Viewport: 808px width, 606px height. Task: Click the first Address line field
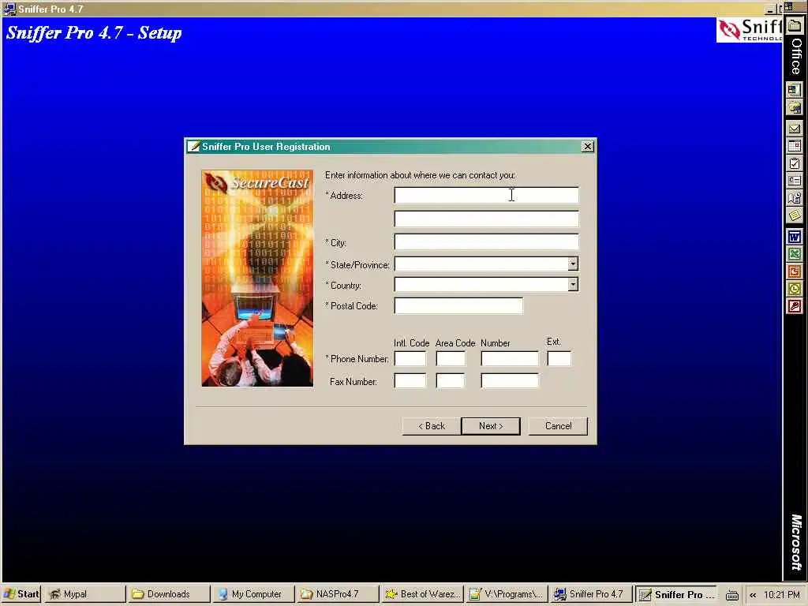coord(486,196)
